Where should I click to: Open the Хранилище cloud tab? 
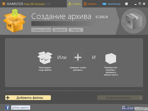tap(112, 4)
